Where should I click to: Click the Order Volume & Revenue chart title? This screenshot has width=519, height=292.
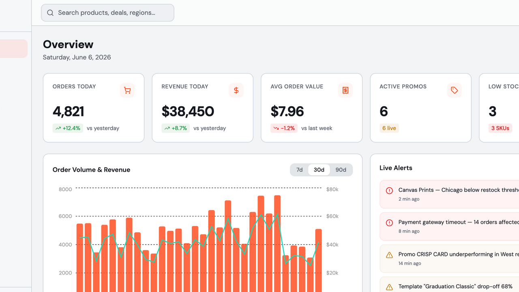[x=92, y=170]
